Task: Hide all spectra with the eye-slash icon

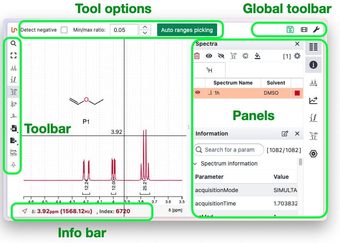Action: [x=220, y=56]
